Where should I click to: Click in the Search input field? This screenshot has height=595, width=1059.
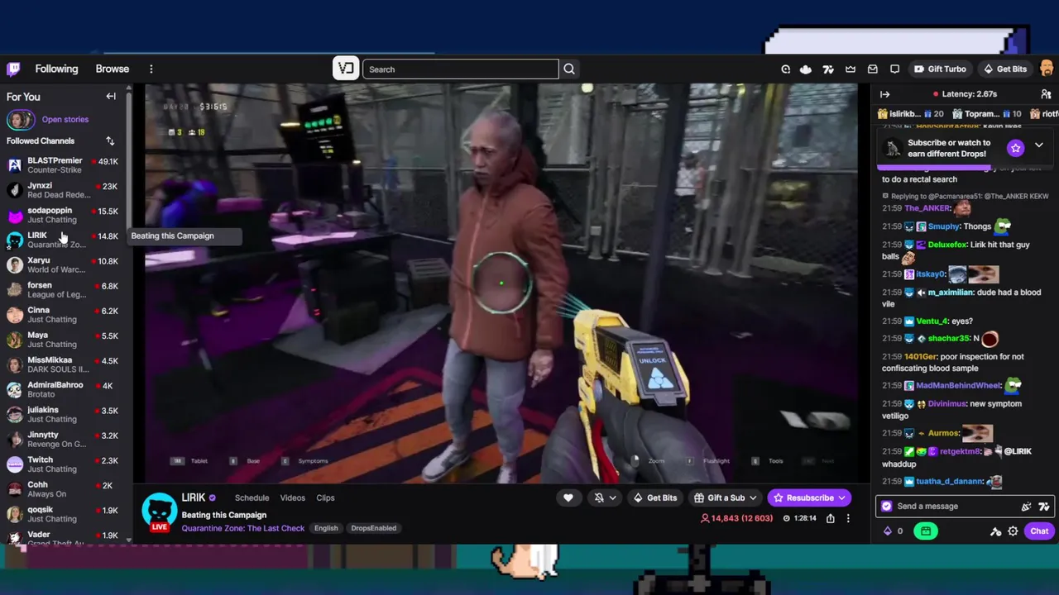pos(460,69)
